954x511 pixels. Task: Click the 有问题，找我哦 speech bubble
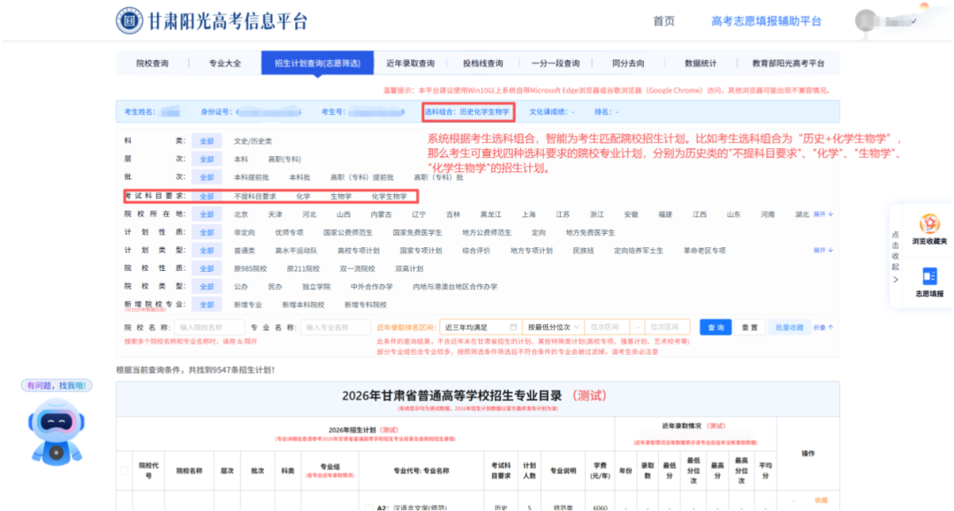pos(57,385)
